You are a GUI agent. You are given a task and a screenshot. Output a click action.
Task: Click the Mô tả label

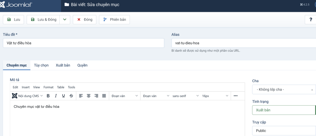[x=14, y=80]
